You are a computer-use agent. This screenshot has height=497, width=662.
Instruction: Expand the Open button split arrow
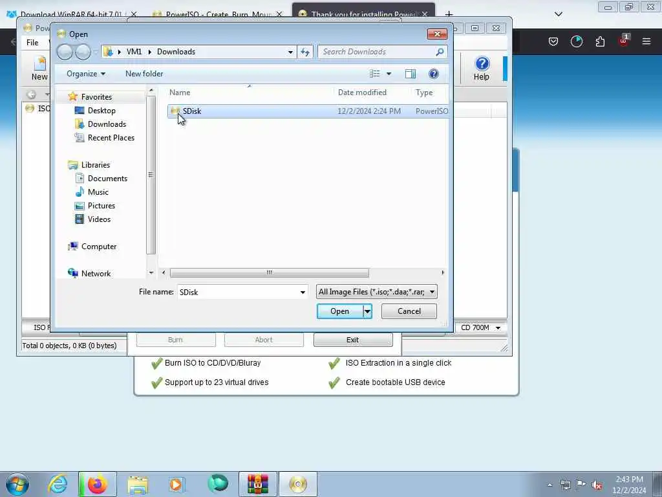coord(367,311)
